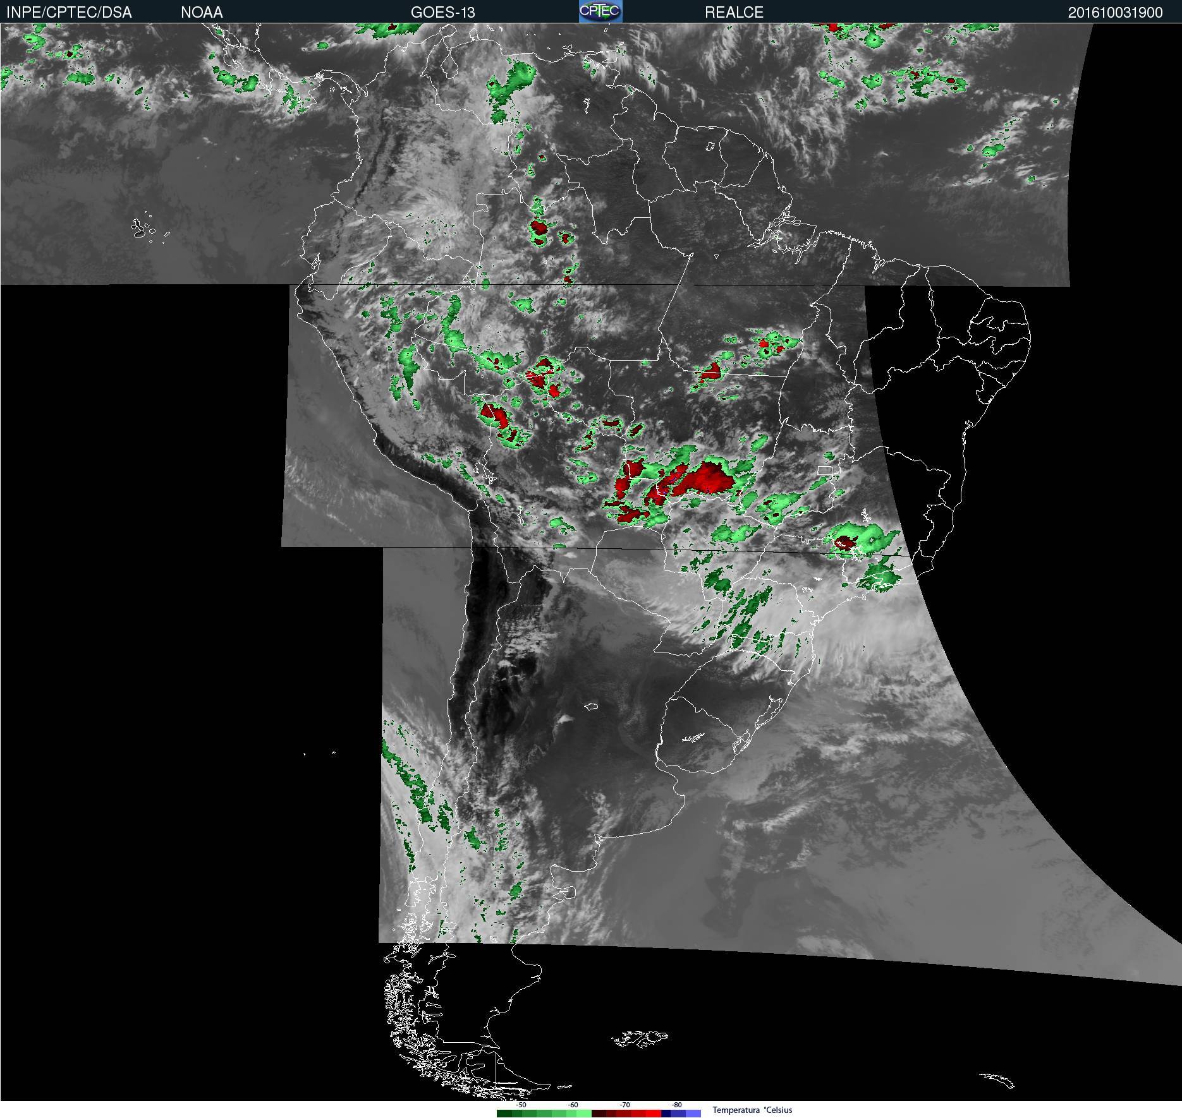Pick the darkest green legend swatch
Viewport: 1182px width, 1118px height.
pos(504,1114)
